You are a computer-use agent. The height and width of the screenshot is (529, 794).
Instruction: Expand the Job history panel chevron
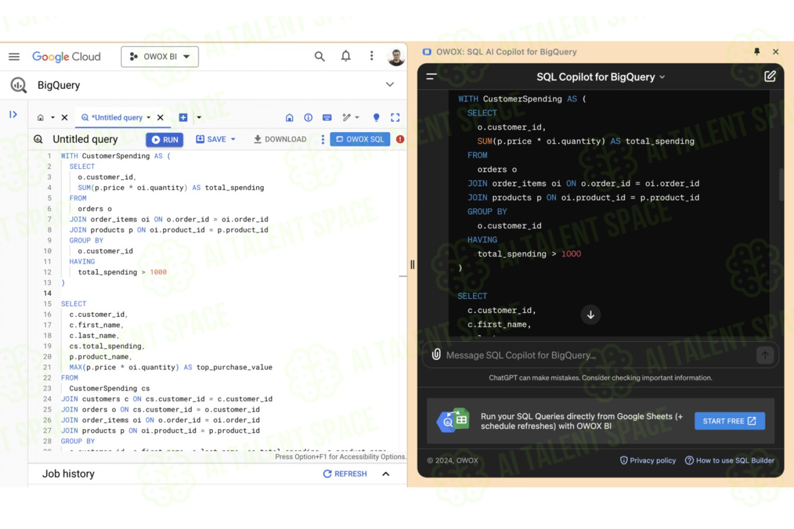click(386, 474)
